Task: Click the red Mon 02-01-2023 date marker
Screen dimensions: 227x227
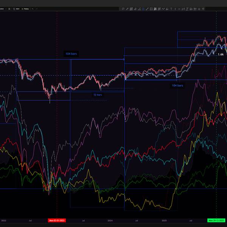Action: [x=57, y=221]
